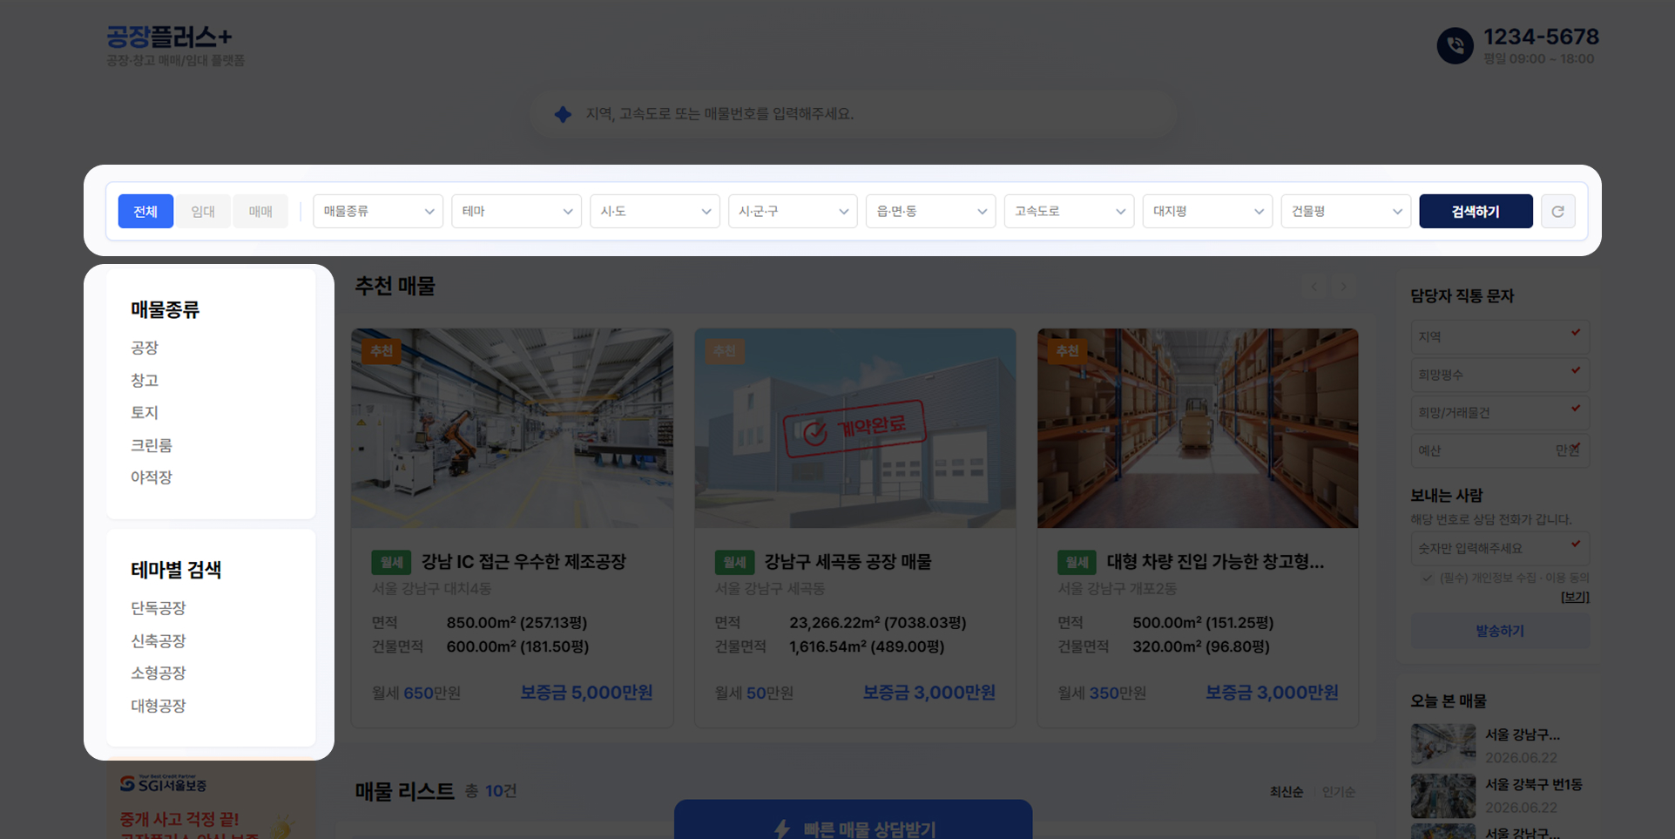
Task: Click the 희망평수 input field
Action: click(1500, 375)
